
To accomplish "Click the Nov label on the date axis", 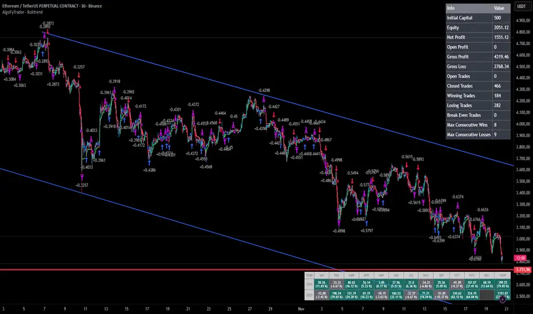I will pos(301,309).
